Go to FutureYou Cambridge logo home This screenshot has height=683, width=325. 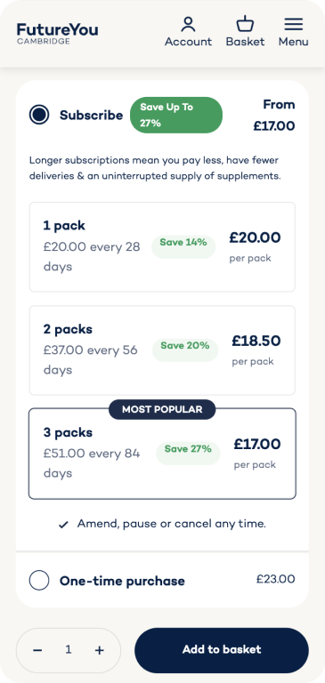(x=57, y=33)
